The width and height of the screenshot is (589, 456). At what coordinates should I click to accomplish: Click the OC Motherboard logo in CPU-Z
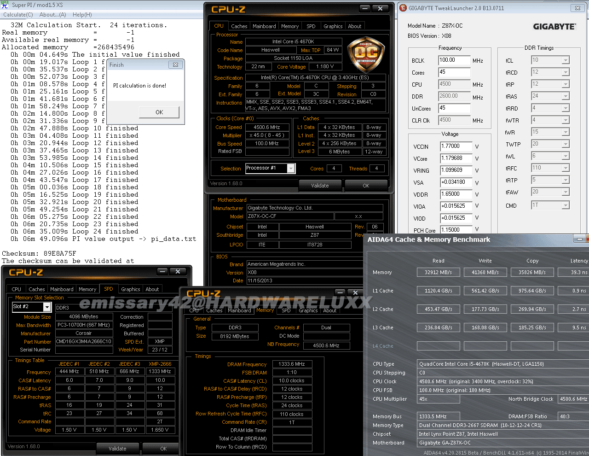(366, 55)
